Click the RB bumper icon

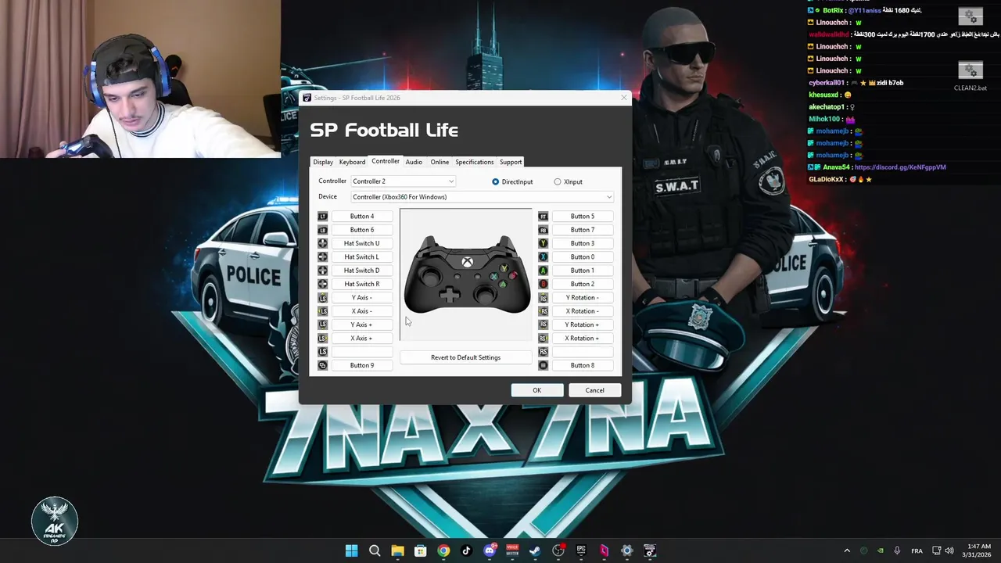(543, 230)
